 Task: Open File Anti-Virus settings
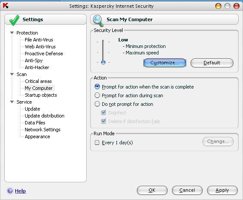coord(39,40)
